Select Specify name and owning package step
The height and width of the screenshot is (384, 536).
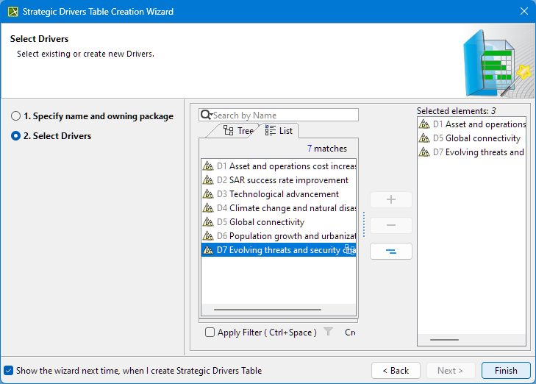point(16,116)
